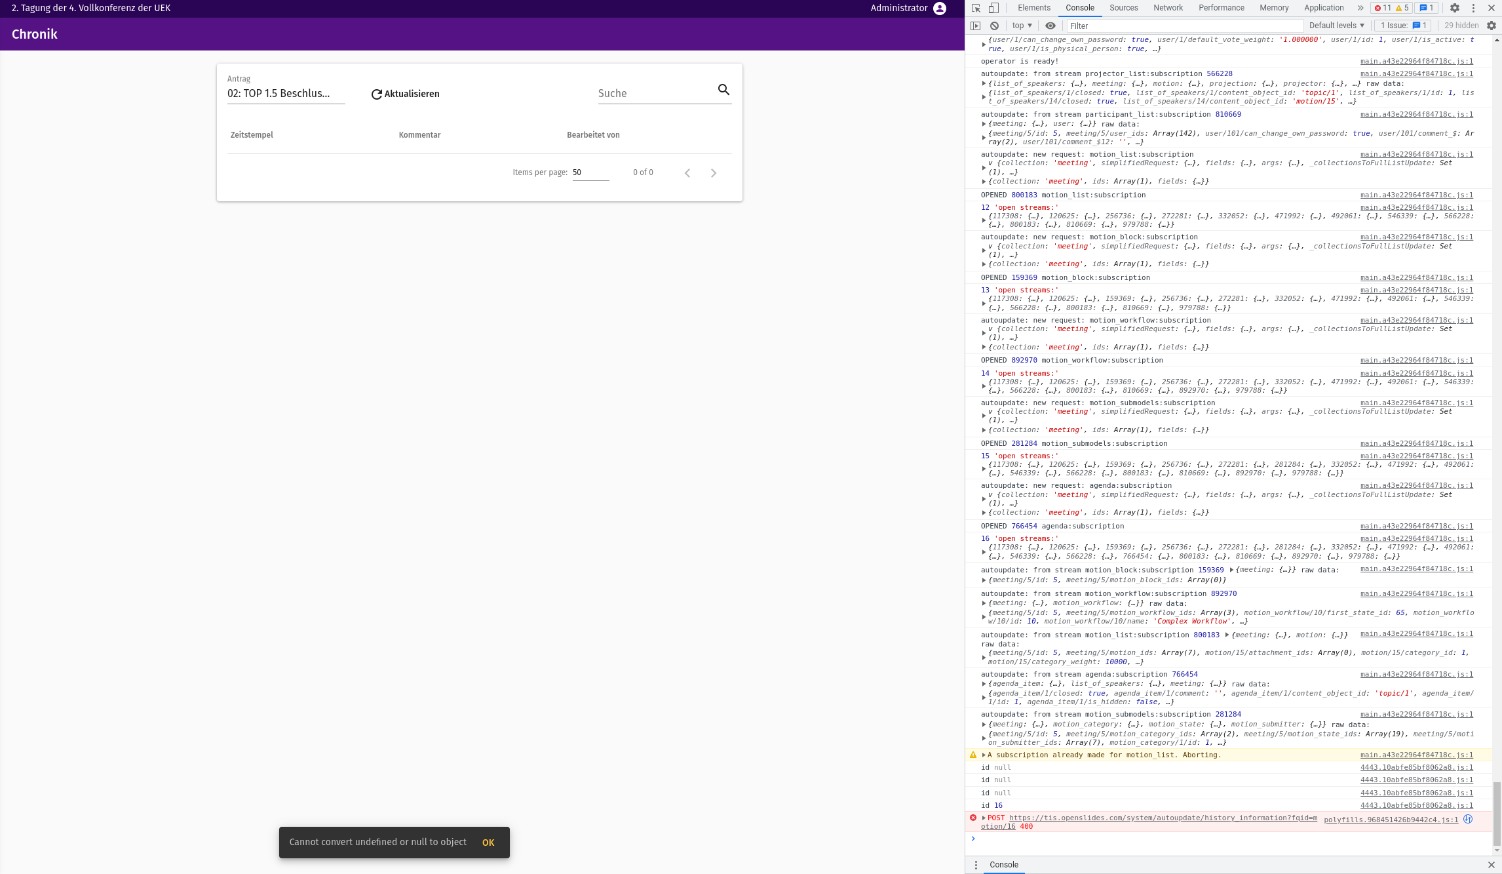The width and height of the screenshot is (1502, 874).
Task: Open DevTools settings gear in the top bar
Action: (x=1454, y=8)
